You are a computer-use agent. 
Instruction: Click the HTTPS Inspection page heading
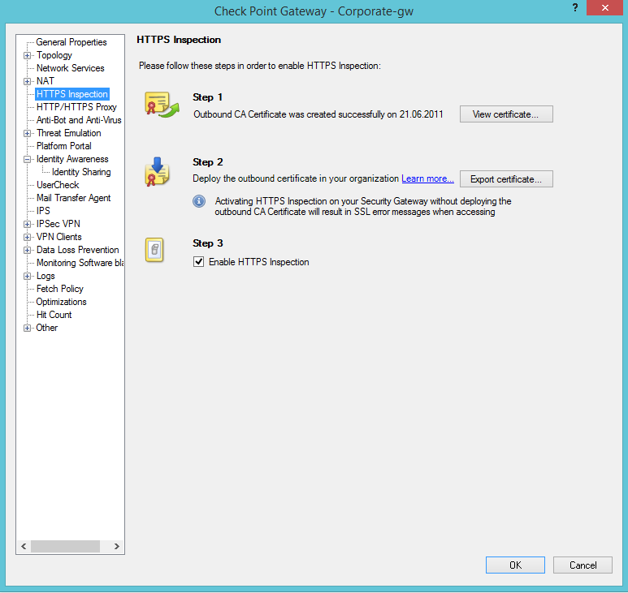click(x=179, y=40)
